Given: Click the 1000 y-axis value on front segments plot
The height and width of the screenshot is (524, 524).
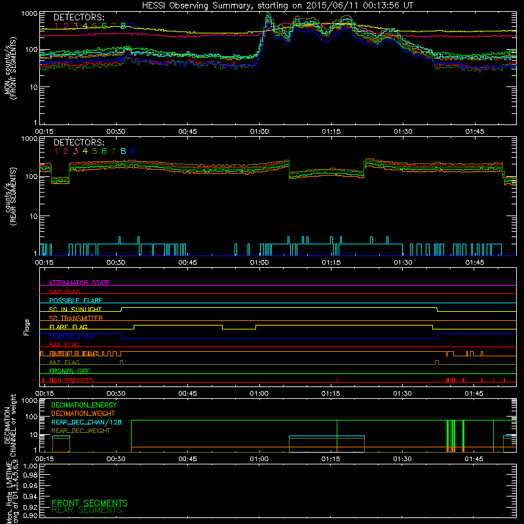Looking at the screenshot, I should coord(29,14).
